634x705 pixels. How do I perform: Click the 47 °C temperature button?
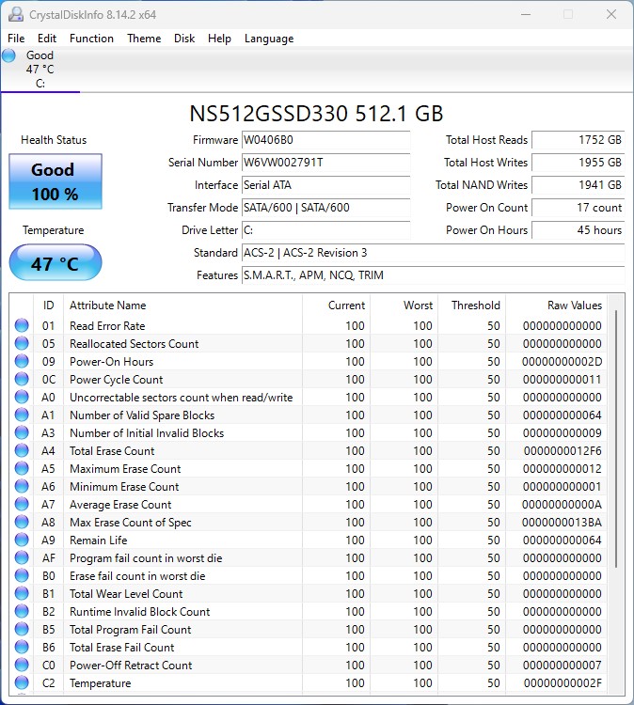tap(55, 263)
